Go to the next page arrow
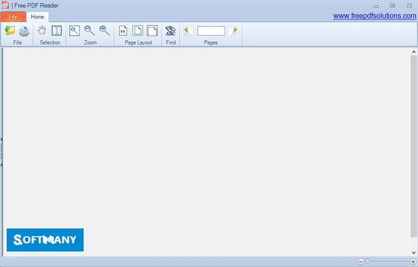Image resolution: width=418 pixels, height=267 pixels. 234,31
